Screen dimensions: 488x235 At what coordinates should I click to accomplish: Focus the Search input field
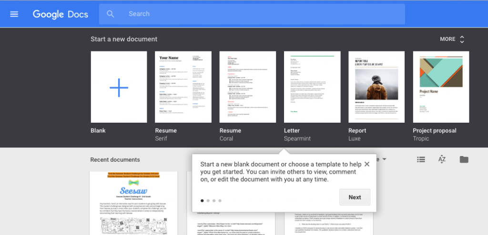coord(252,14)
